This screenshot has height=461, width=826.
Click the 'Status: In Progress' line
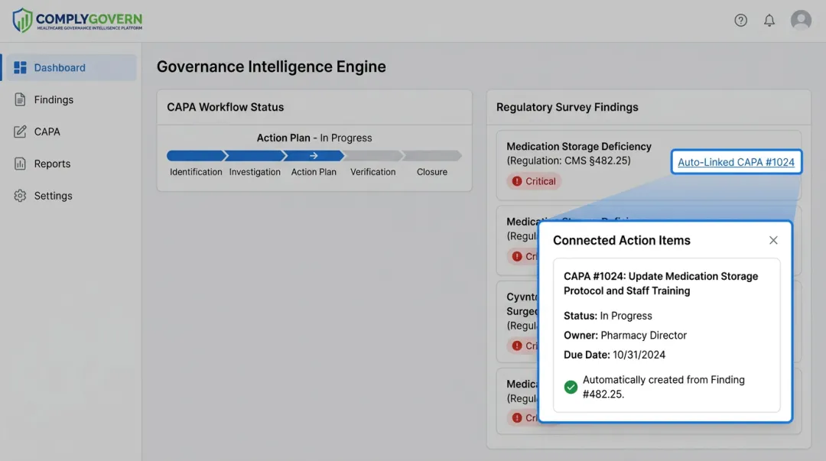click(608, 316)
